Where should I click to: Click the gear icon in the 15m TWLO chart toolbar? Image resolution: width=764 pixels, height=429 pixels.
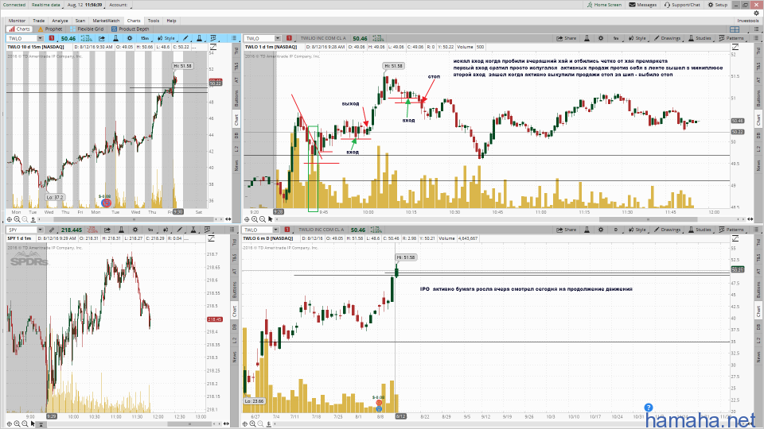coord(130,38)
